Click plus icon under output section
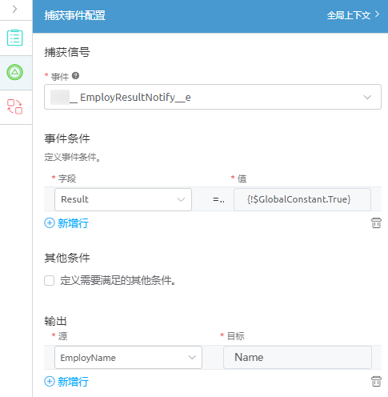Viewport: 388px width, 397px height. point(50,382)
